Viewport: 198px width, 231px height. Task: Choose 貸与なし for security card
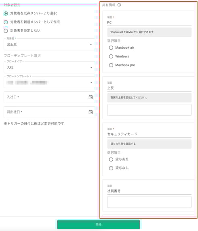point(111,168)
